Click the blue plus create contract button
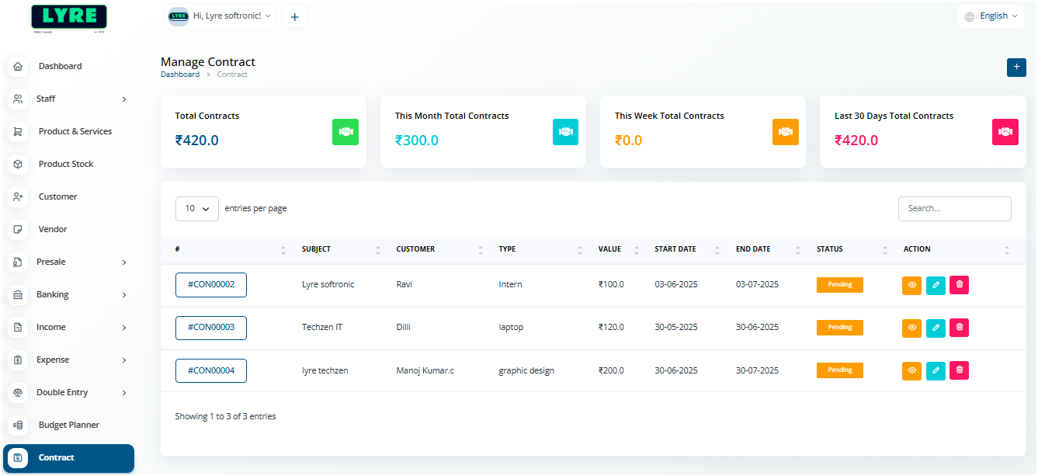The image size is (1038, 476). (x=1015, y=68)
